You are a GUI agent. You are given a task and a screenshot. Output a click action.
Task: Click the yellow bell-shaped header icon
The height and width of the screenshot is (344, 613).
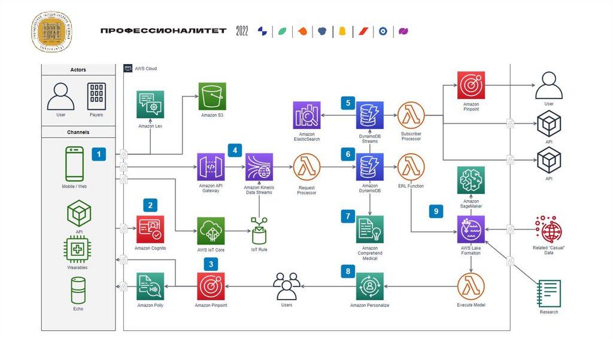342,31
